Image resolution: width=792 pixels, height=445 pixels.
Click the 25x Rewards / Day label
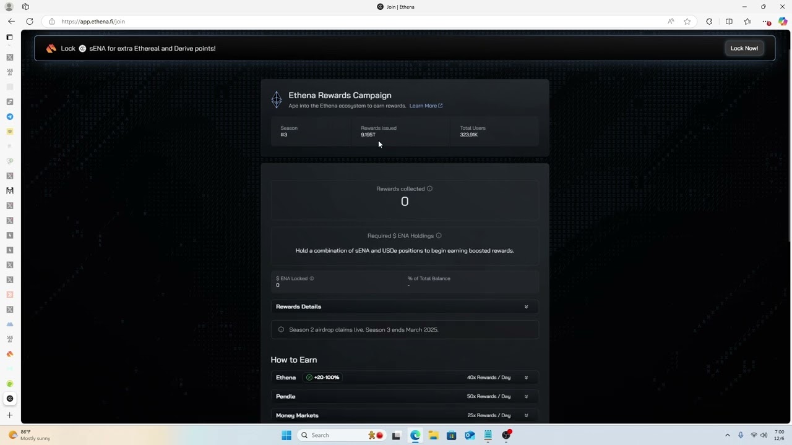[x=489, y=415]
